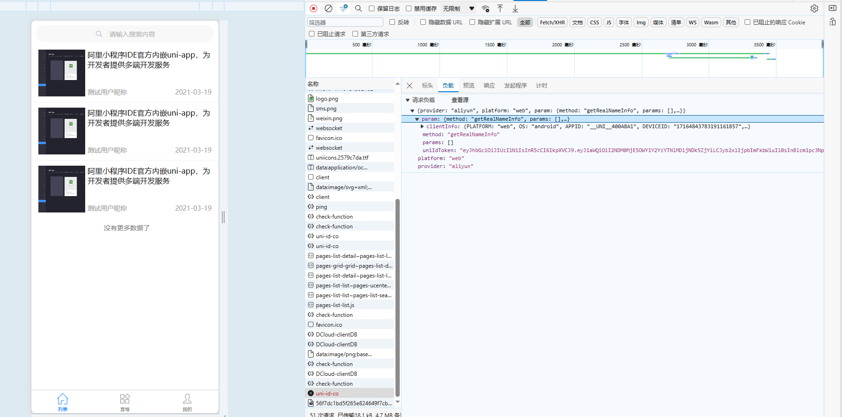
Task: Check the 第三方请求 checkbox
Action: [x=355, y=34]
